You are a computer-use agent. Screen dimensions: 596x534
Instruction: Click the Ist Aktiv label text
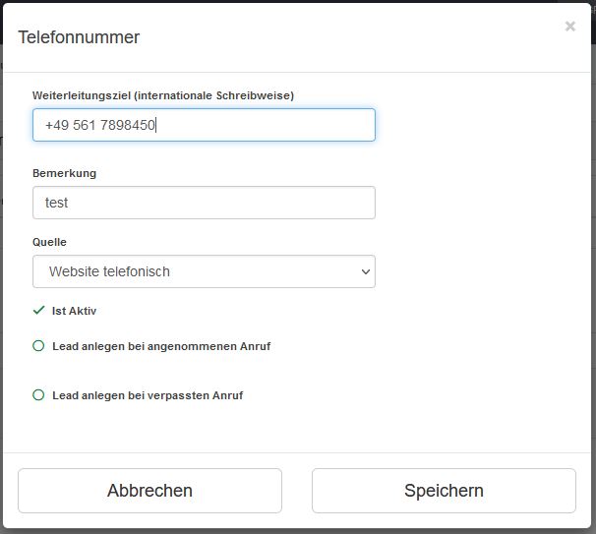click(74, 311)
